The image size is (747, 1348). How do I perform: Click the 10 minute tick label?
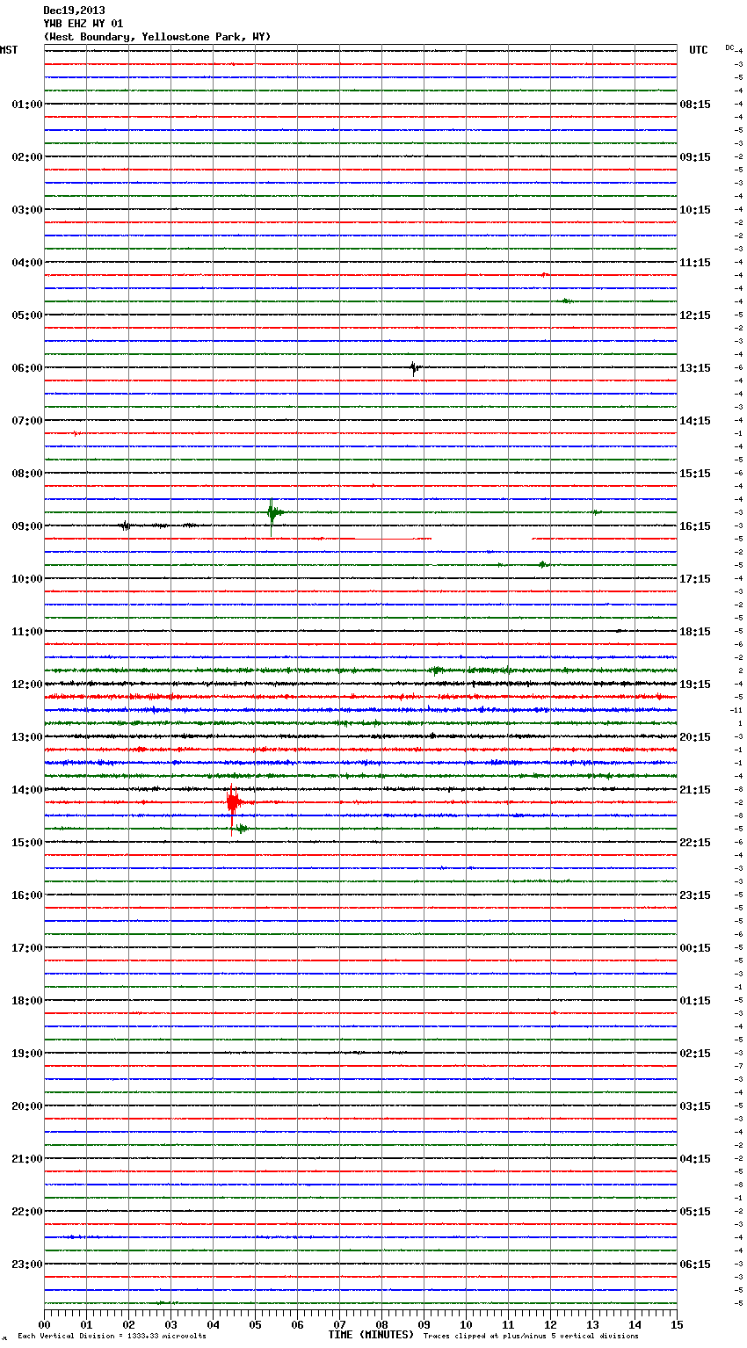(x=466, y=1324)
